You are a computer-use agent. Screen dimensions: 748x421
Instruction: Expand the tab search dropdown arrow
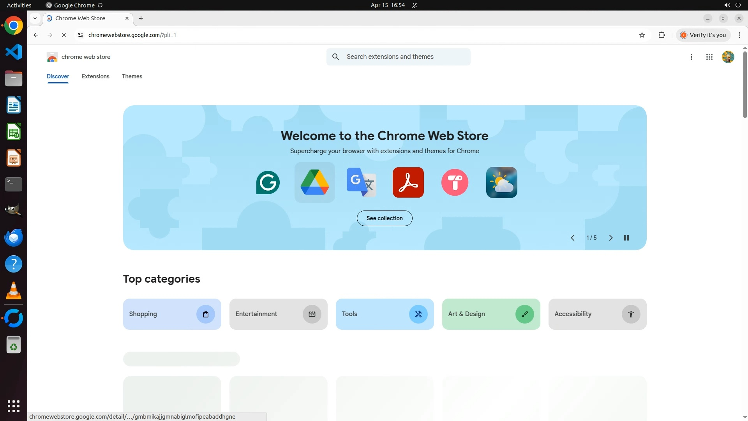tap(35, 18)
